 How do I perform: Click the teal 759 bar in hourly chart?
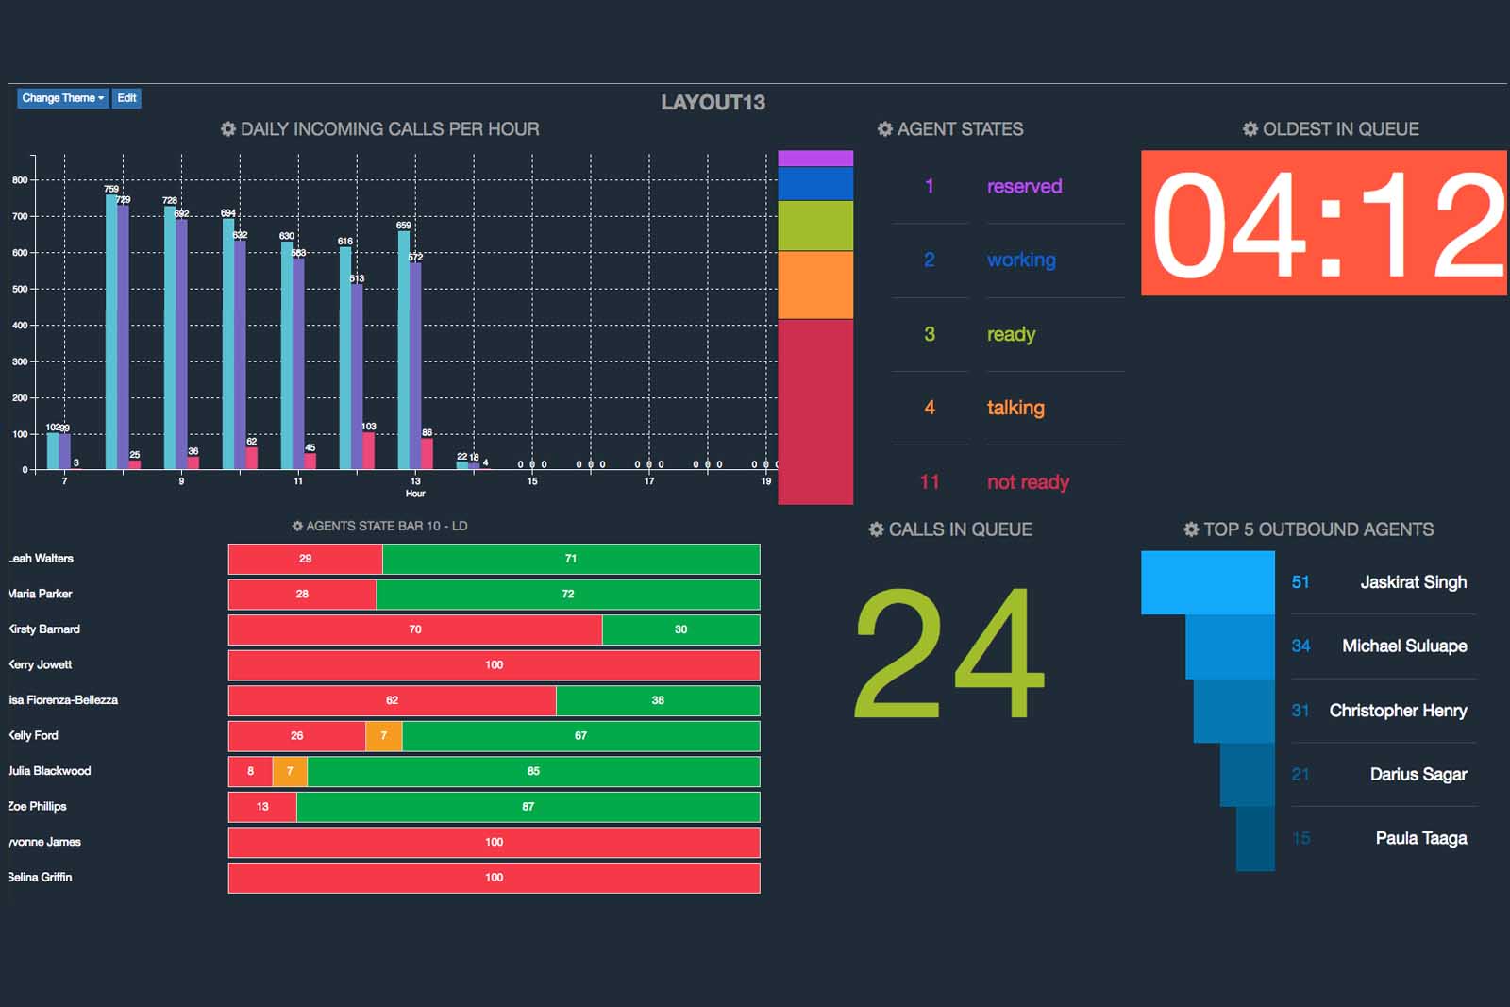pyautogui.click(x=111, y=332)
